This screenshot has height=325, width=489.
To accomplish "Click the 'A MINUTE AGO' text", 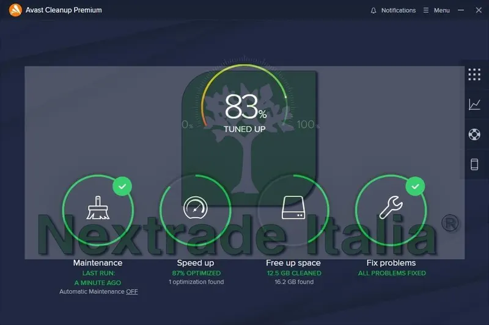I will click(x=98, y=283).
